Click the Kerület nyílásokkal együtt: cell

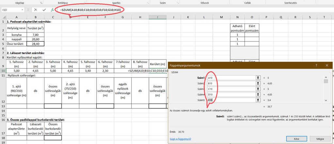[24, 57]
